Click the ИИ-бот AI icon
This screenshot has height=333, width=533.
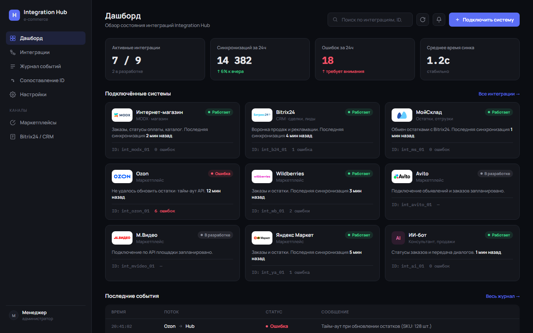398,238
